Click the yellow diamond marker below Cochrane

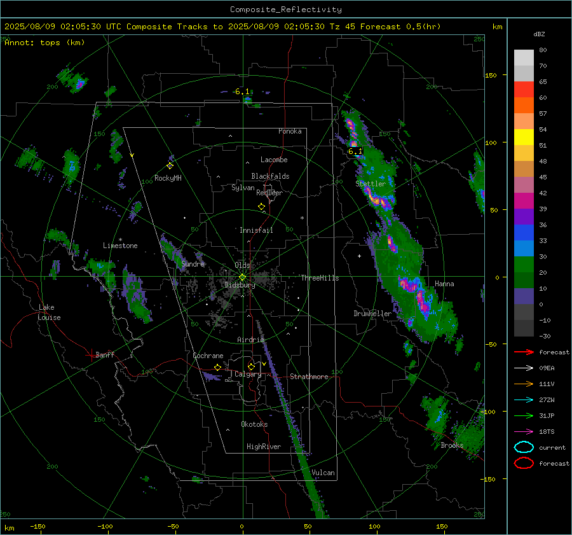[x=218, y=367]
